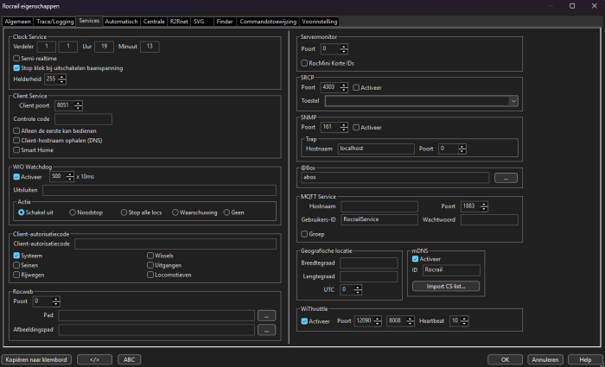Confirm settings with the OK button
This screenshot has width=605, height=367.
click(504, 358)
